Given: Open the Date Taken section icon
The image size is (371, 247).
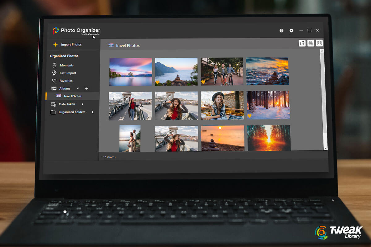Looking at the screenshot, I should (x=53, y=104).
